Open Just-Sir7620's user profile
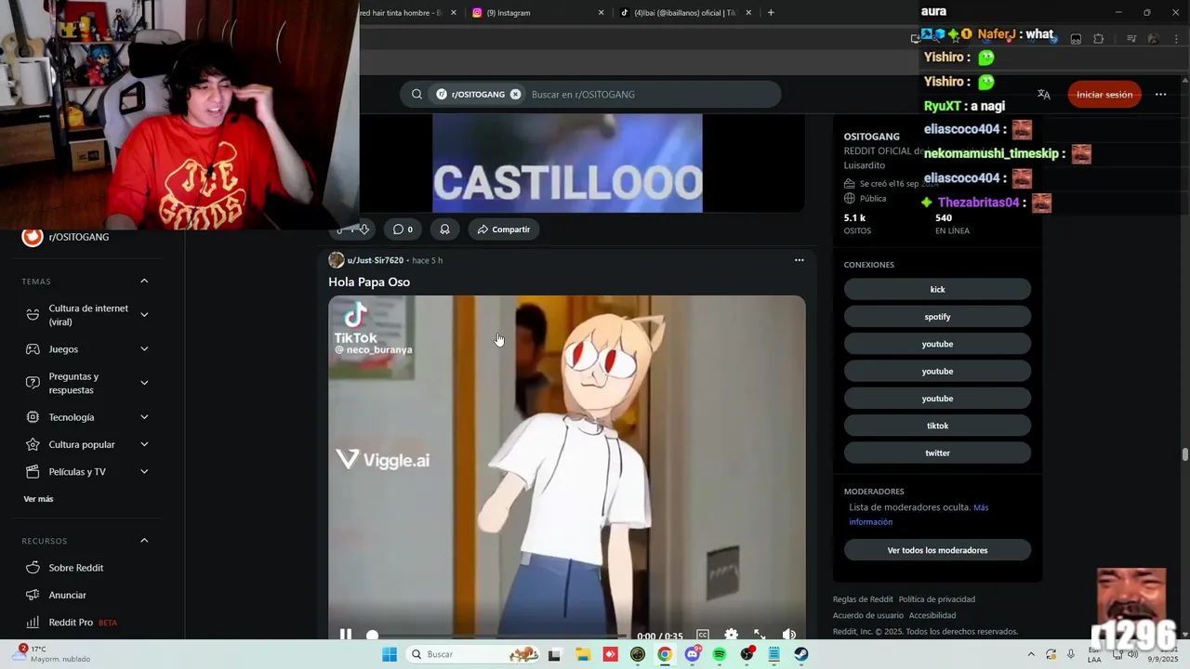 tap(375, 260)
